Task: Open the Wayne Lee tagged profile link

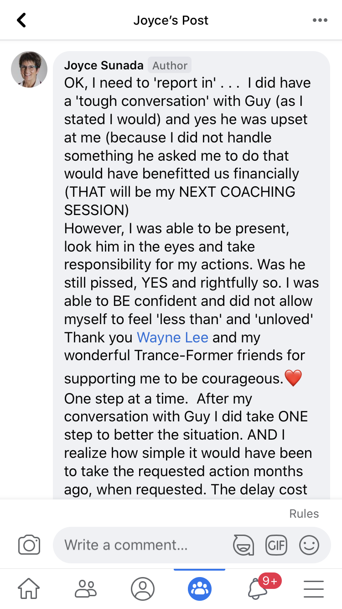Action: (x=172, y=337)
